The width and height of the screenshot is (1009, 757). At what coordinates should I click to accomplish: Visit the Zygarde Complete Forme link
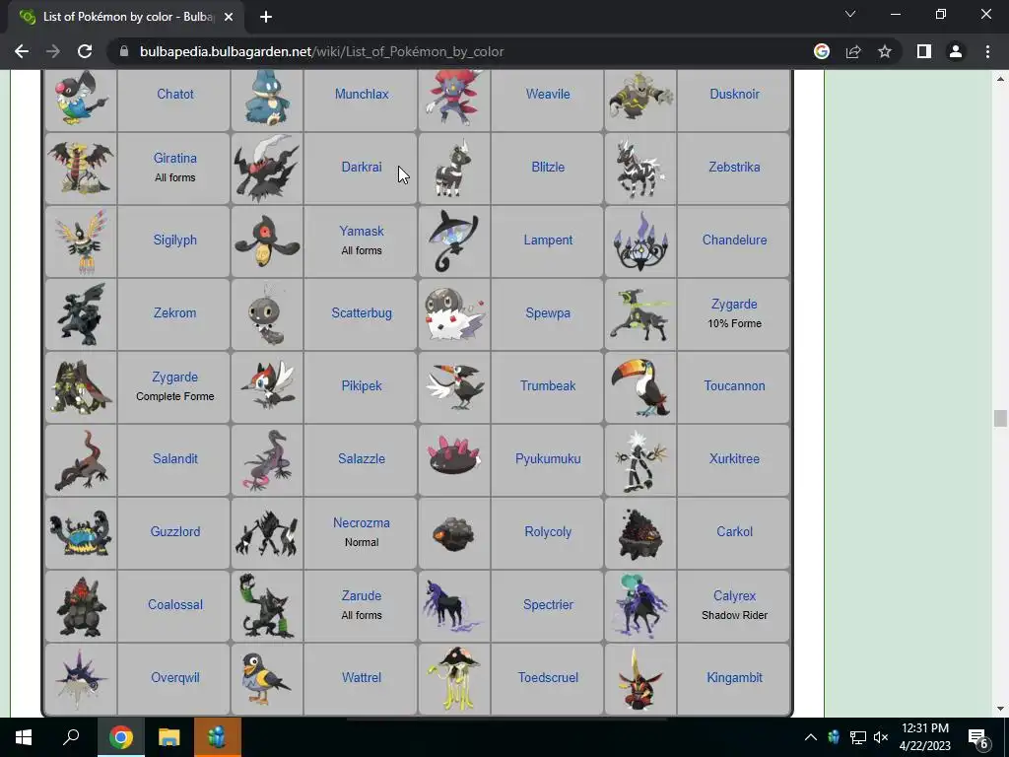[x=175, y=378]
